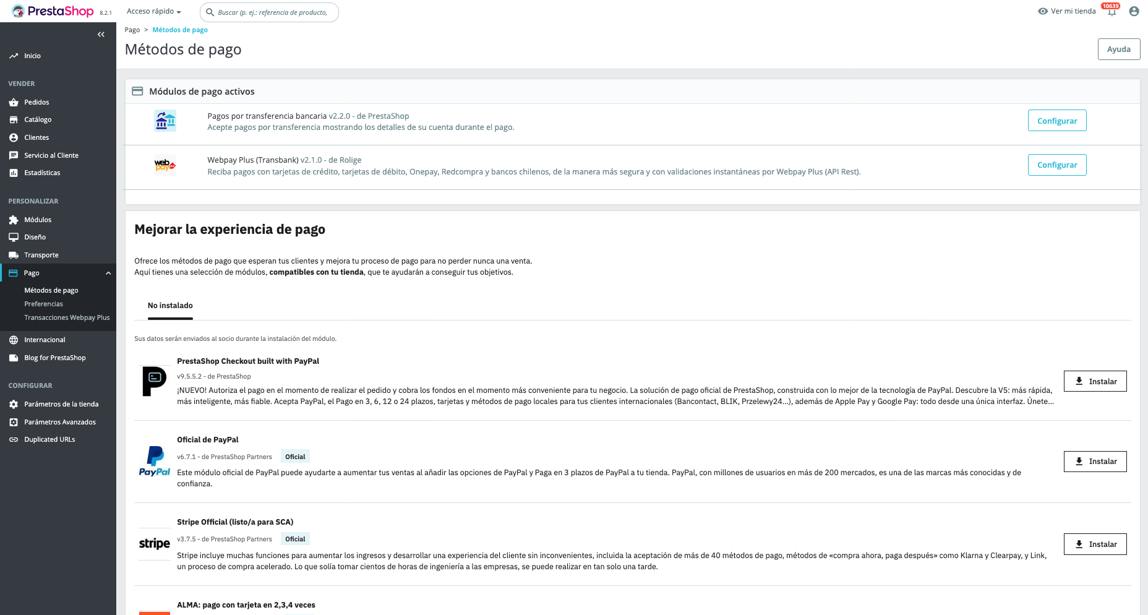Click the Transporte truck icon

tap(14, 255)
